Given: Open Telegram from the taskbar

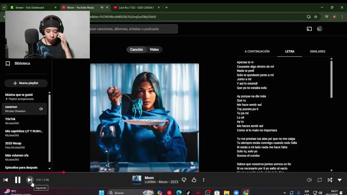Looking at the screenshot, I should click(236, 193).
